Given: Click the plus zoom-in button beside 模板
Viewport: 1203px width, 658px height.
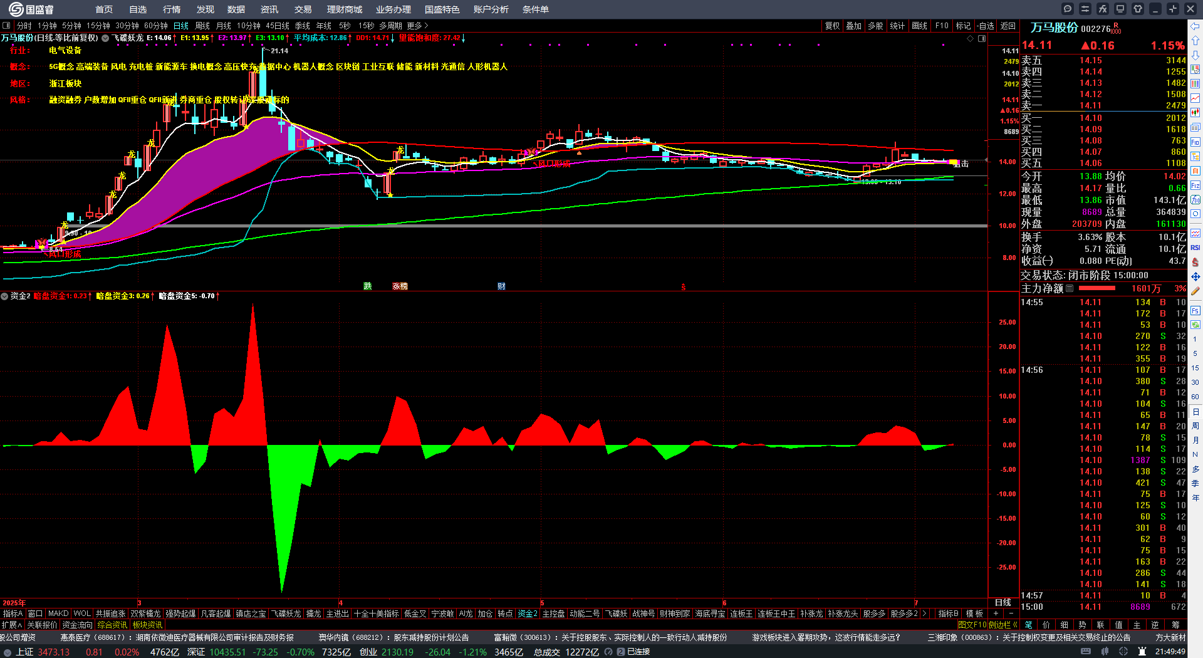Looking at the screenshot, I should tap(996, 614).
